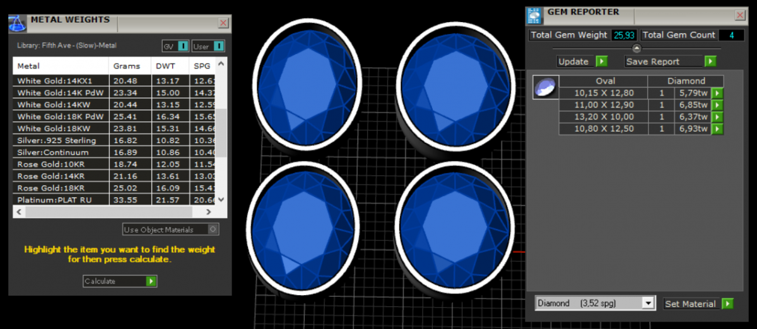Click the DWT column header
The height and width of the screenshot is (329, 757).
point(170,66)
